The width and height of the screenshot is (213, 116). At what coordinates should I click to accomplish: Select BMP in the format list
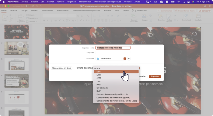116,91
